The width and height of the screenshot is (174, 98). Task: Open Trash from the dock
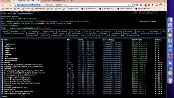click(170, 81)
